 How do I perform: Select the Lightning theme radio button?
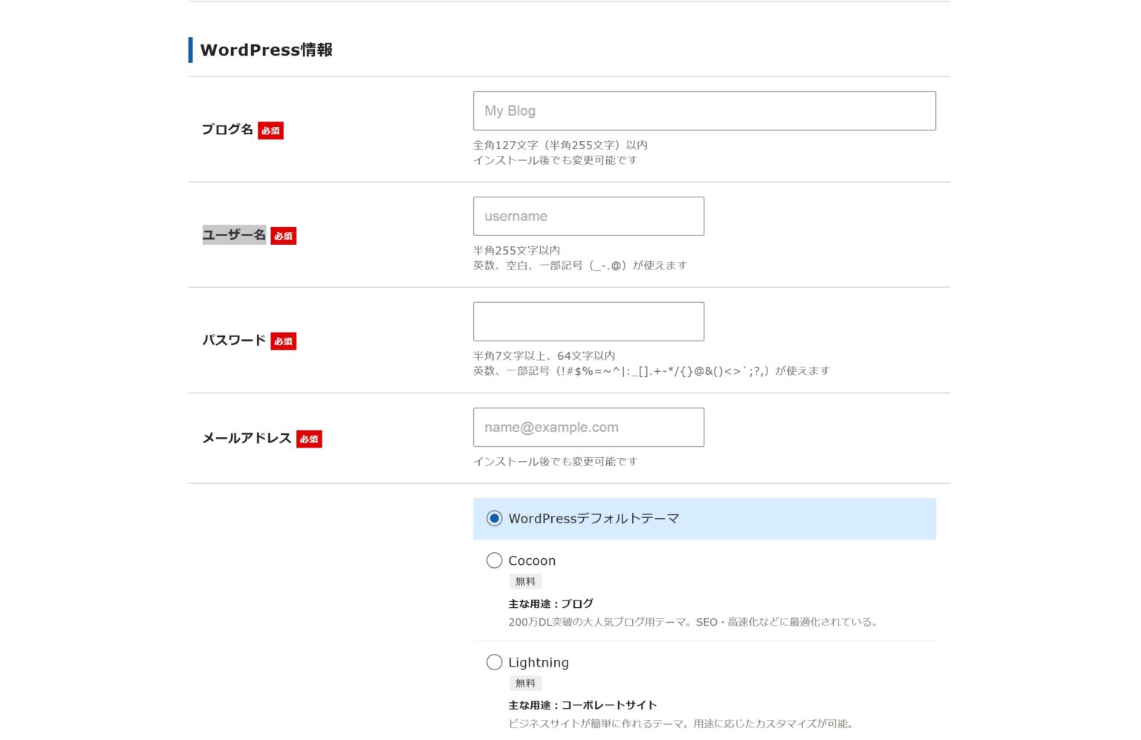point(494,662)
